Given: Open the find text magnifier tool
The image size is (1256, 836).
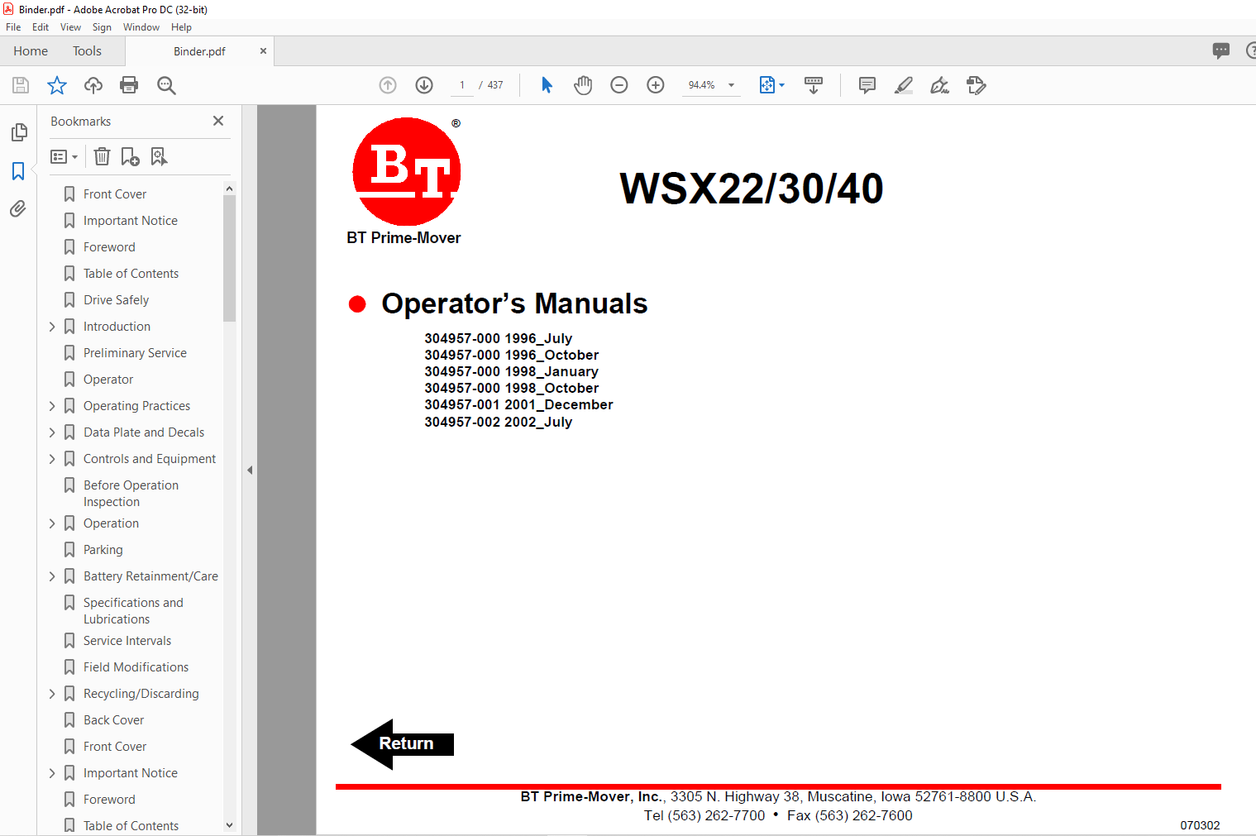Looking at the screenshot, I should (166, 85).
